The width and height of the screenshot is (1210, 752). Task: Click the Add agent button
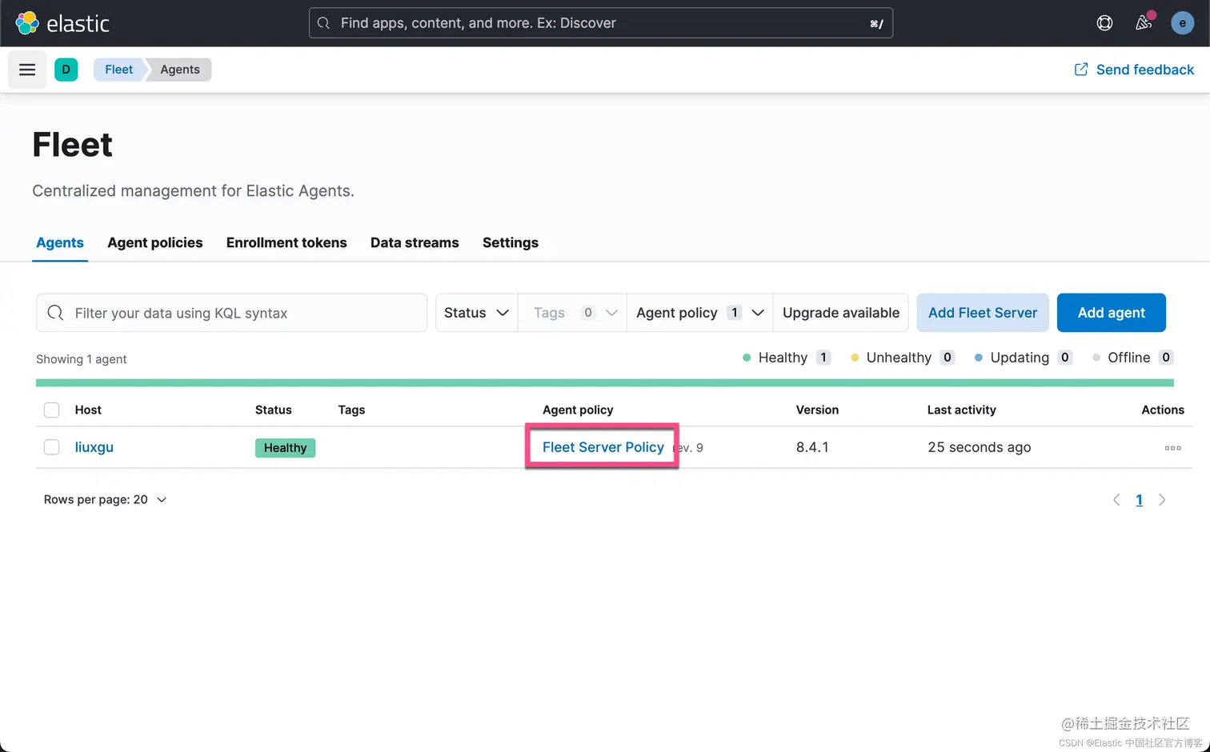pos(1111,313)
